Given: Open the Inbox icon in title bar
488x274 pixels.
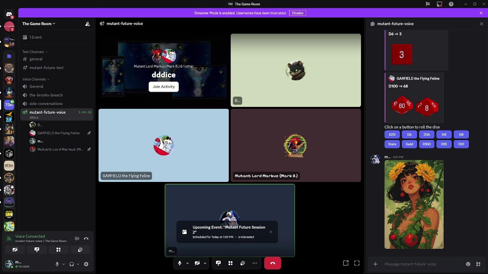Looking at the screenshot, I should pyautogui.click(x=440, y=4).
